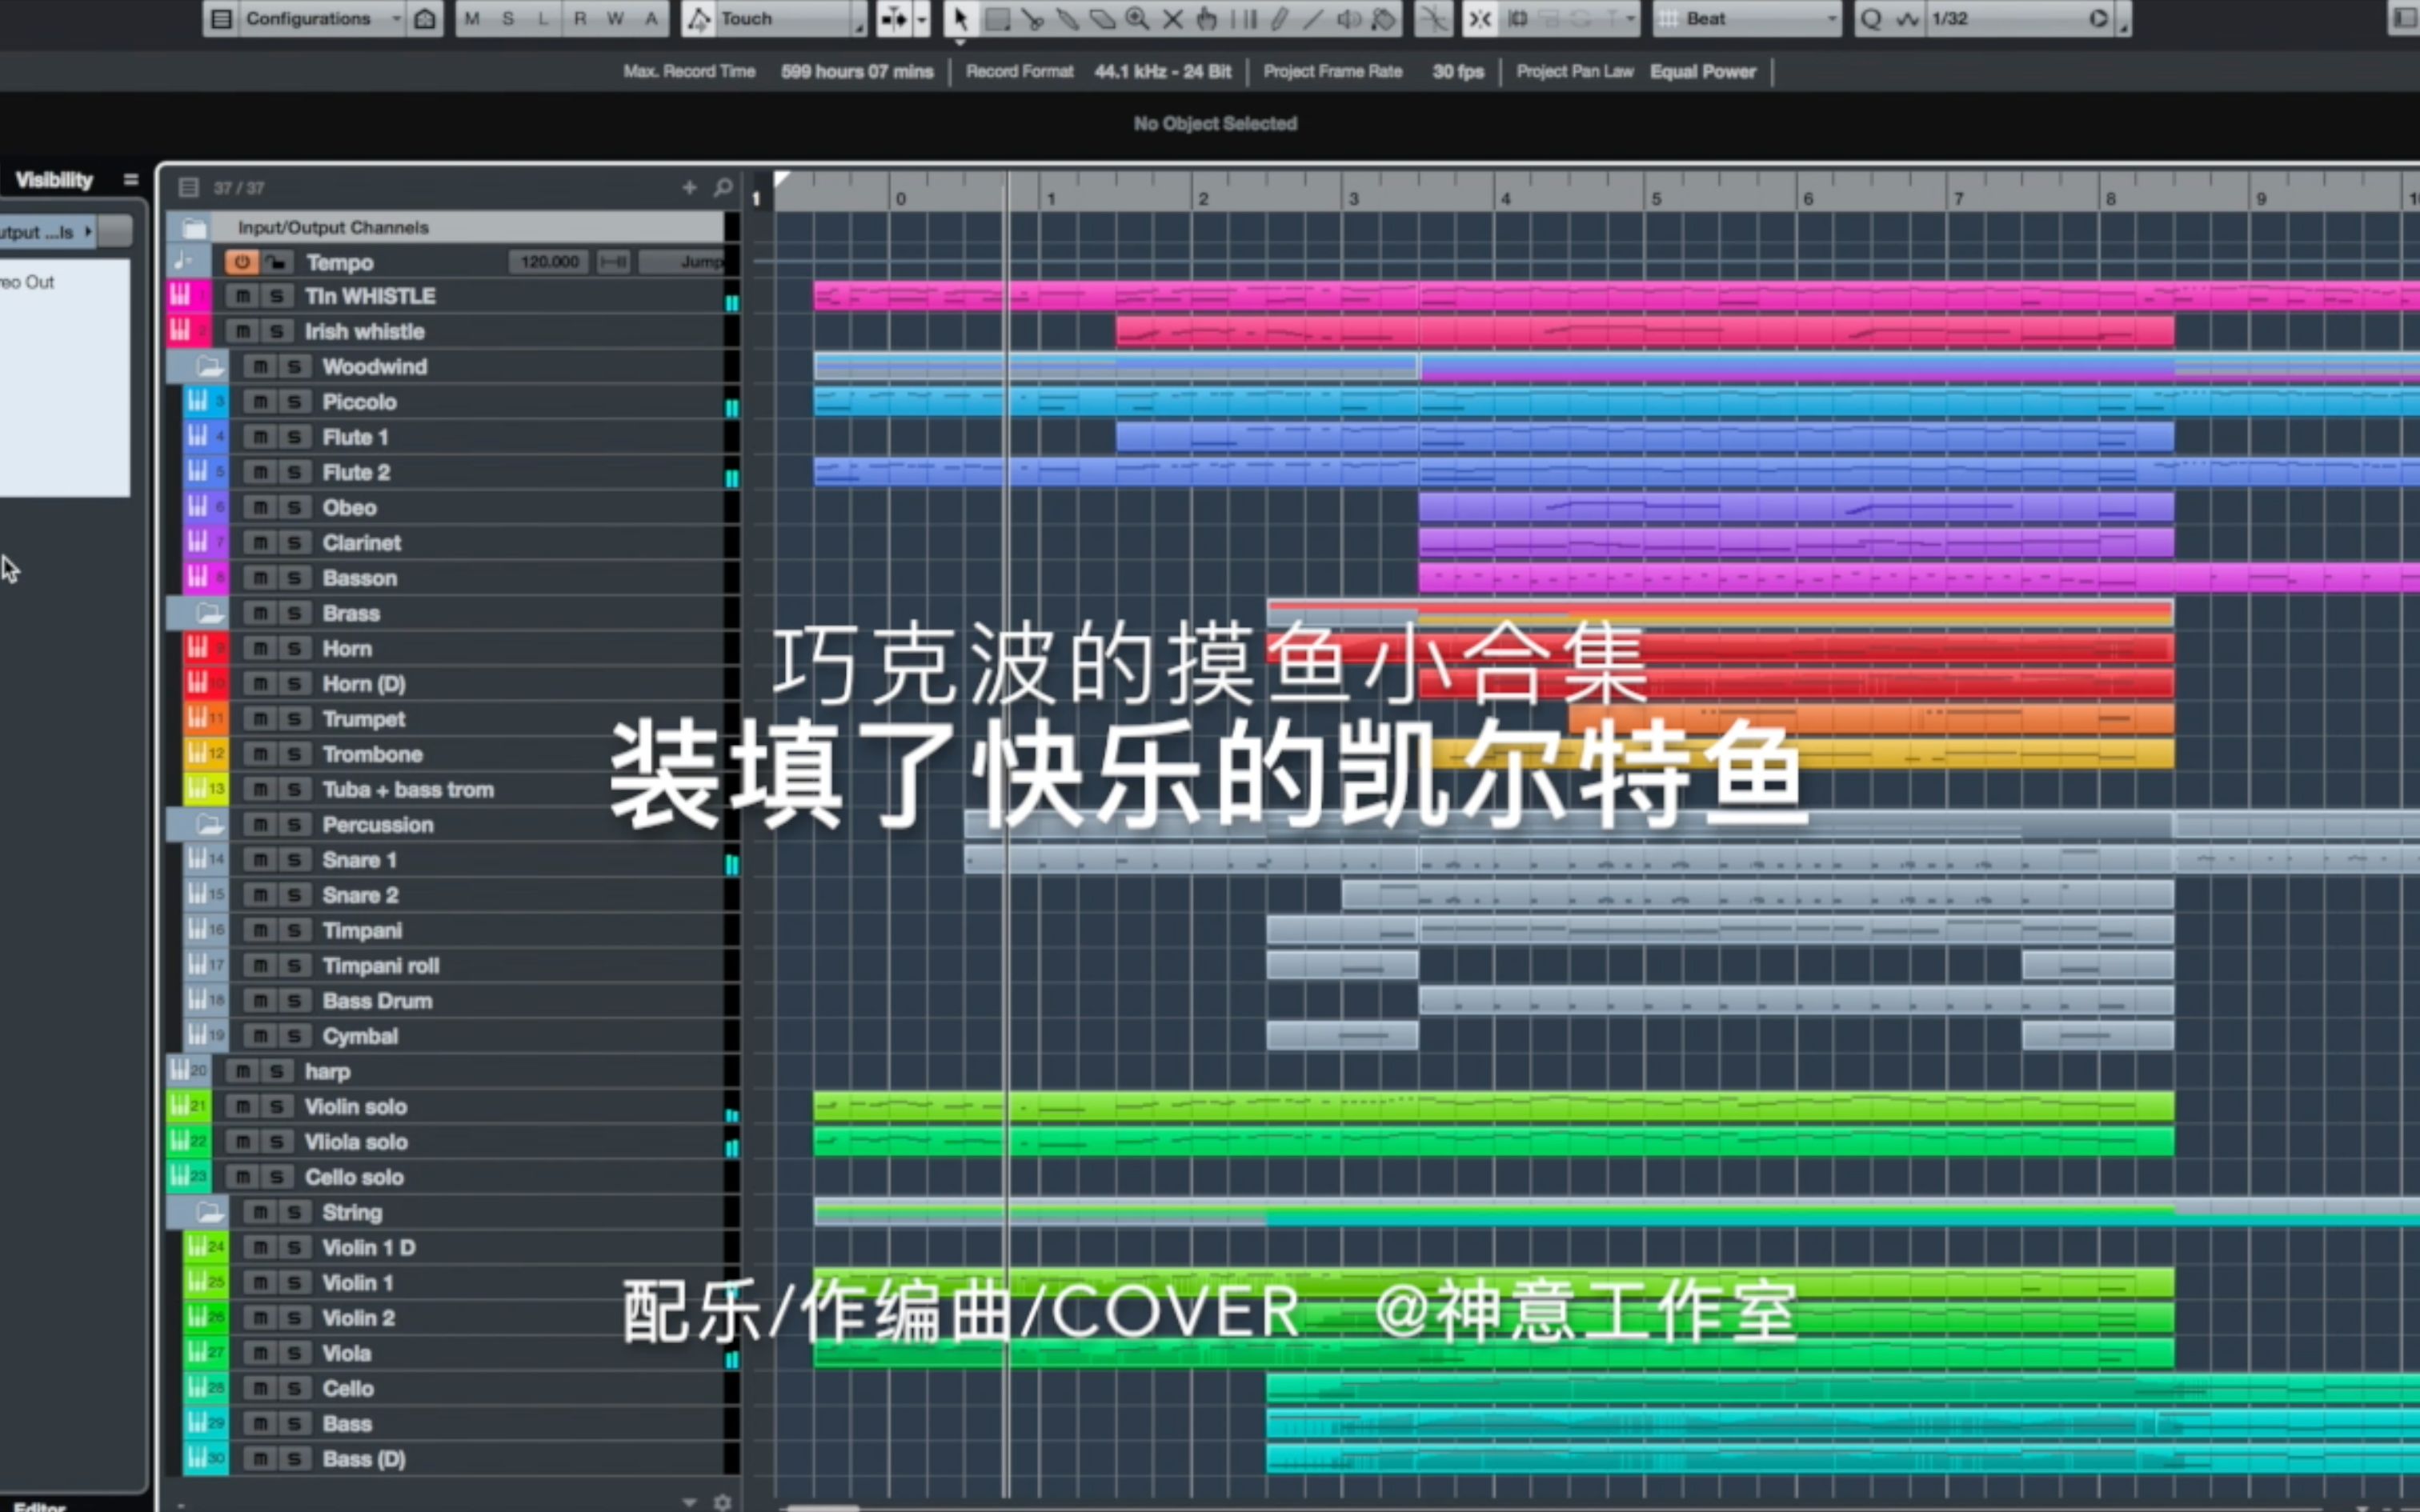Viewport: 2420px width, 1512px height.
Task: Mute the Violin solo track
Action: coord(242,1106)
